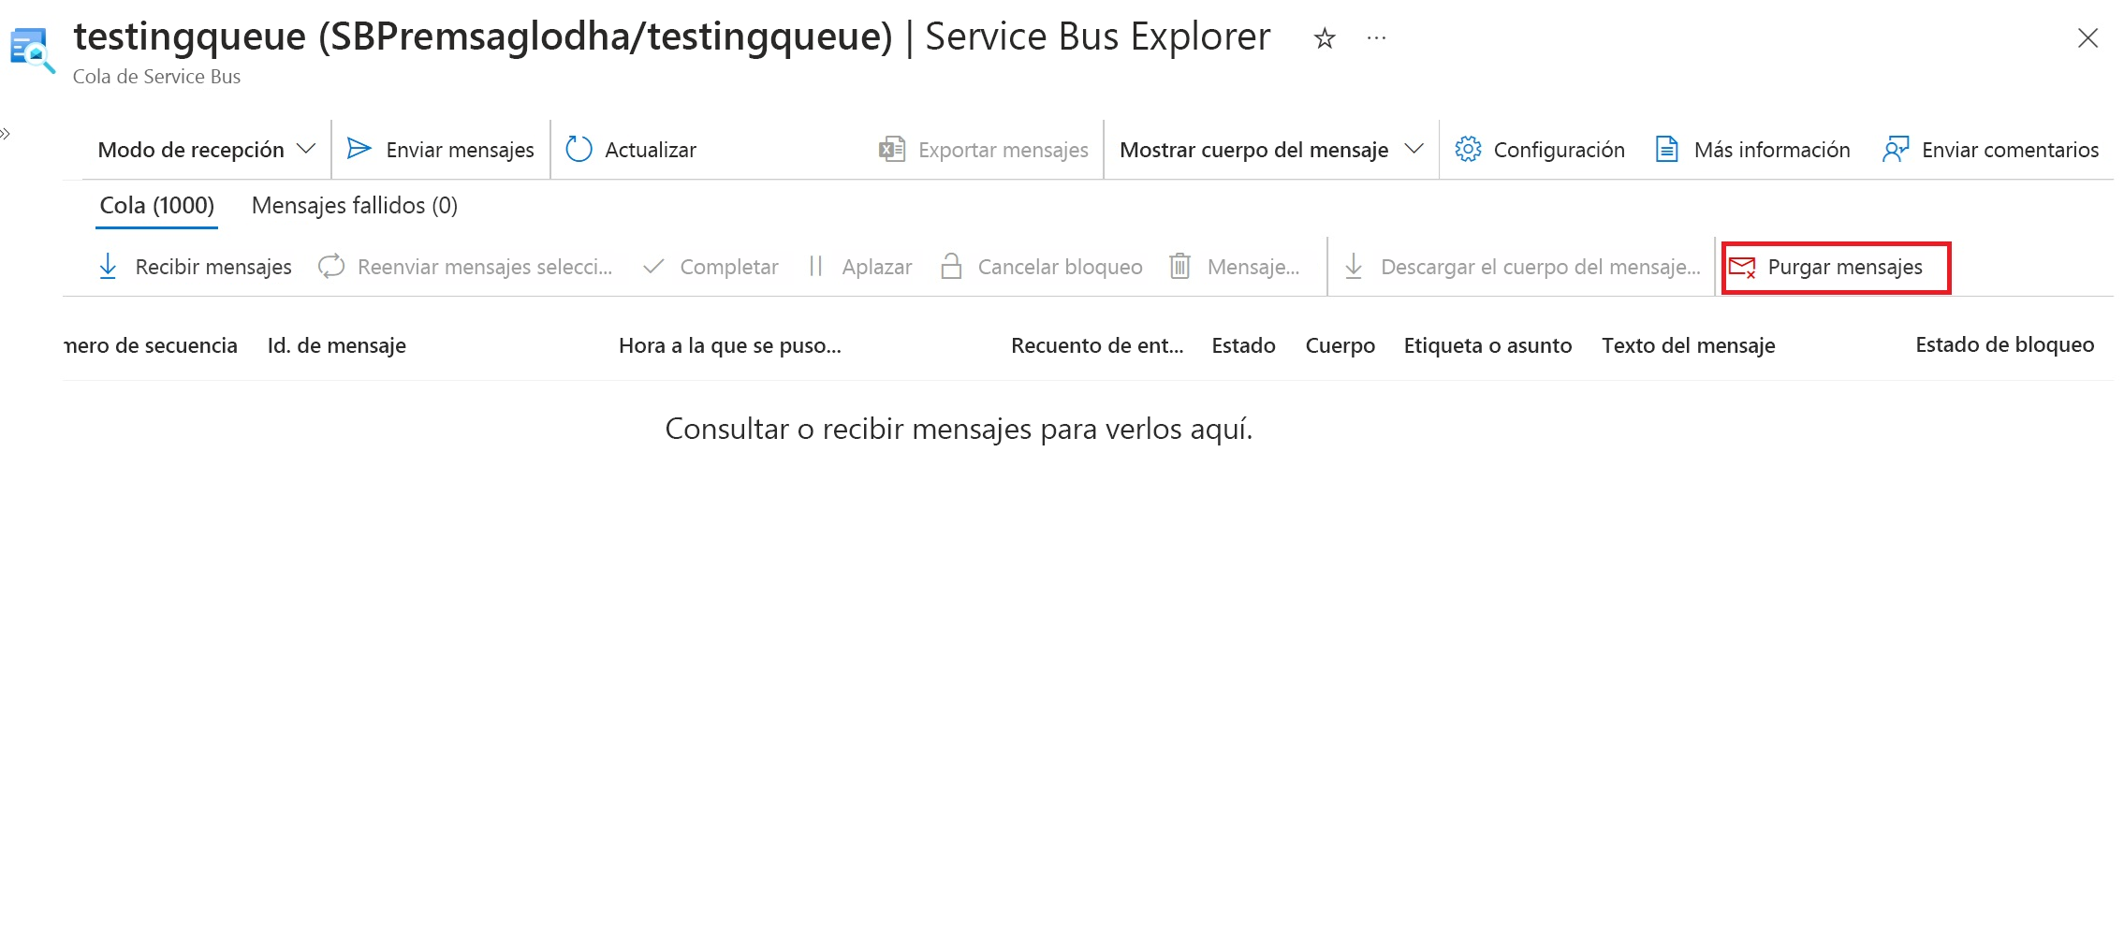The height and width of the screenshot is (934, 2124).
Task: Click Descargar el cuerpo del mensaje icon
Action: click(1354, 267)
